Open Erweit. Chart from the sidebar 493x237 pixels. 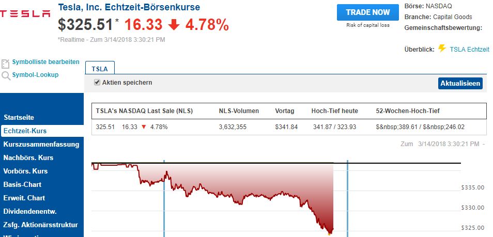pos(24,198)
